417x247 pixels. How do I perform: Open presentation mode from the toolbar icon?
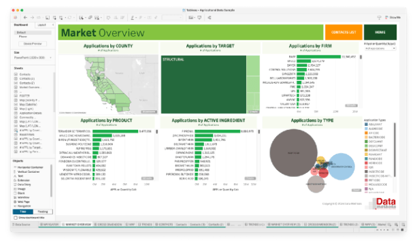[x=199, y=18]
